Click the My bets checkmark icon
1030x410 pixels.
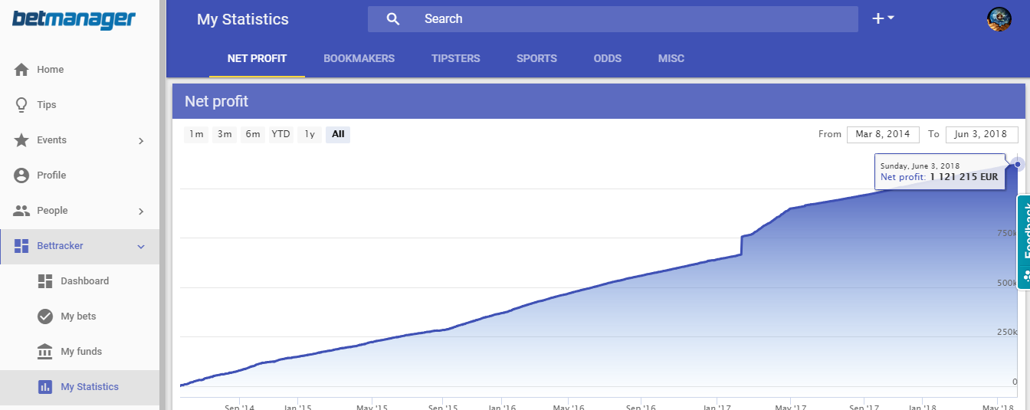coord(45,317)
